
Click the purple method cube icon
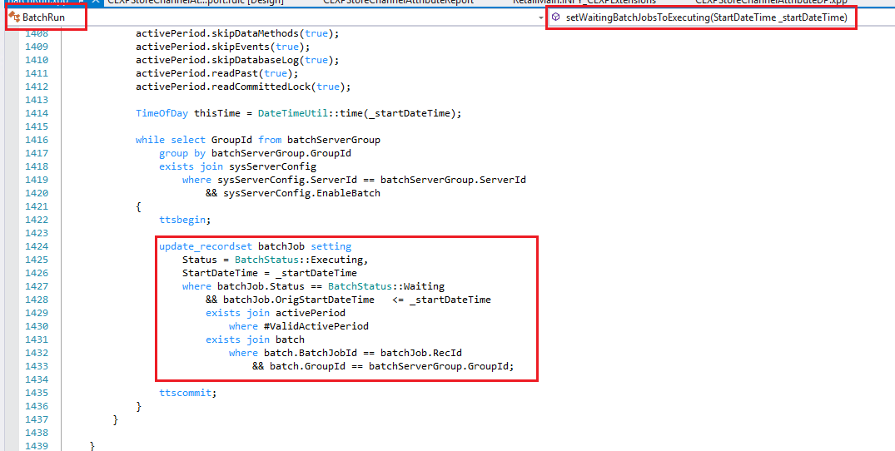(555, 17)
